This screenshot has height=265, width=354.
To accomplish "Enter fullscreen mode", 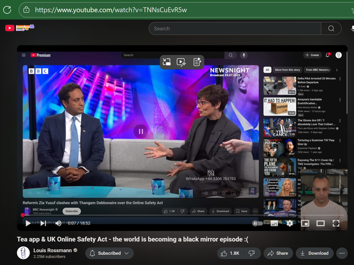I will [336, 223].
